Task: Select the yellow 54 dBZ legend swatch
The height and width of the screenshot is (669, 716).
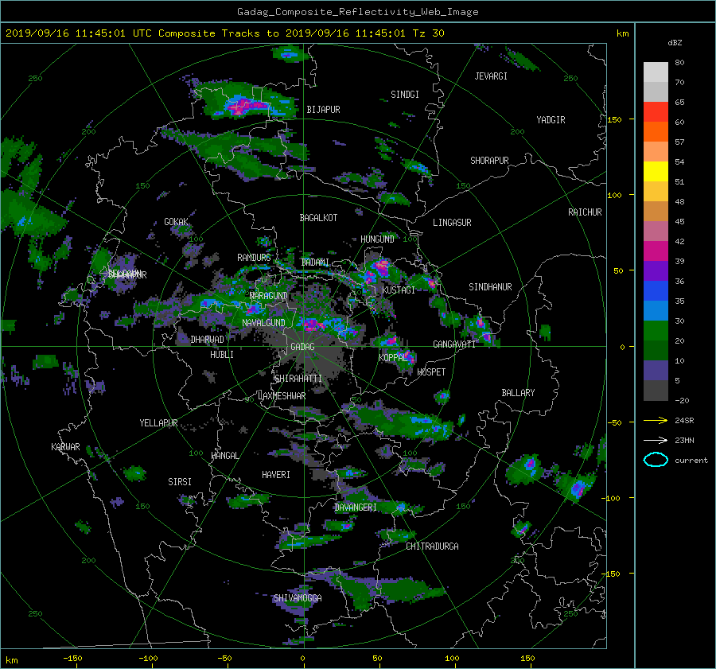Action: coord(656,171)
